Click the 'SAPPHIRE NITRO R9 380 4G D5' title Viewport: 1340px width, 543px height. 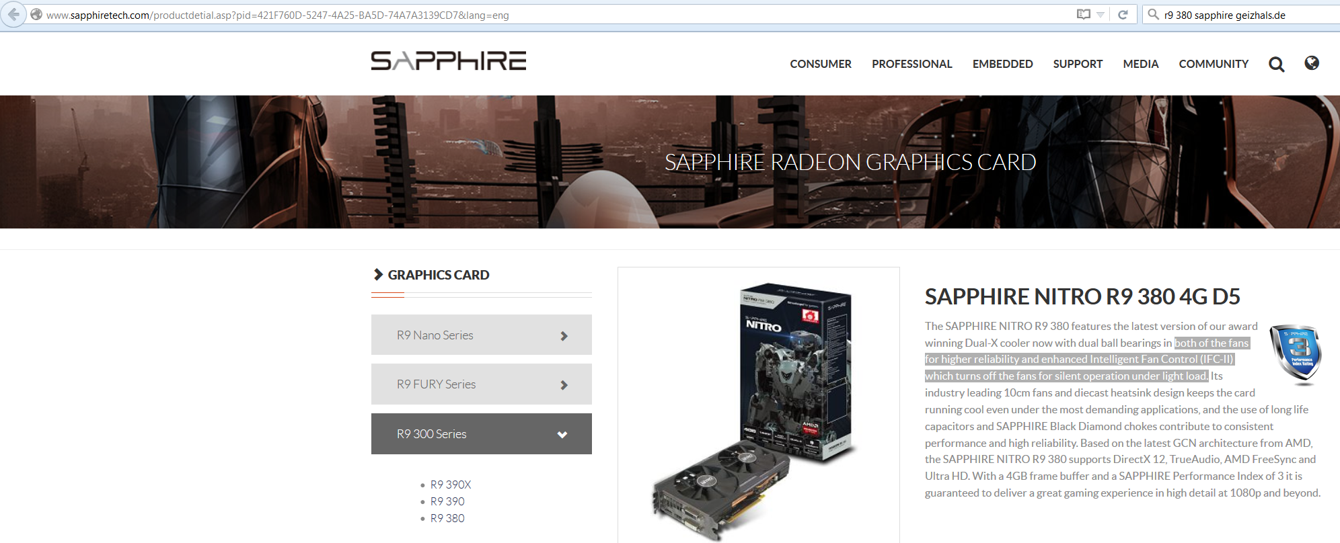pos(1082,296)
